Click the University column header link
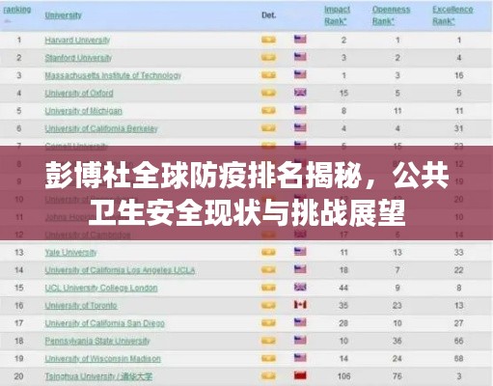This screenshot has width=493, height=386. coord(63,15)
